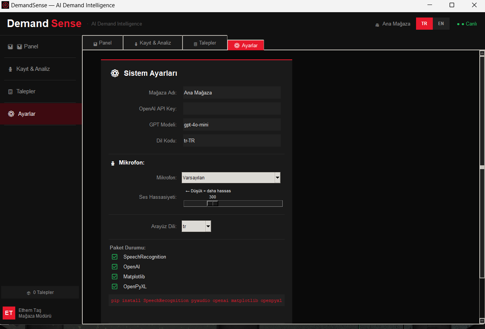Maximize the DemandSense window
The height and width of the screenshot is (329, 485).
pos(452,5)
